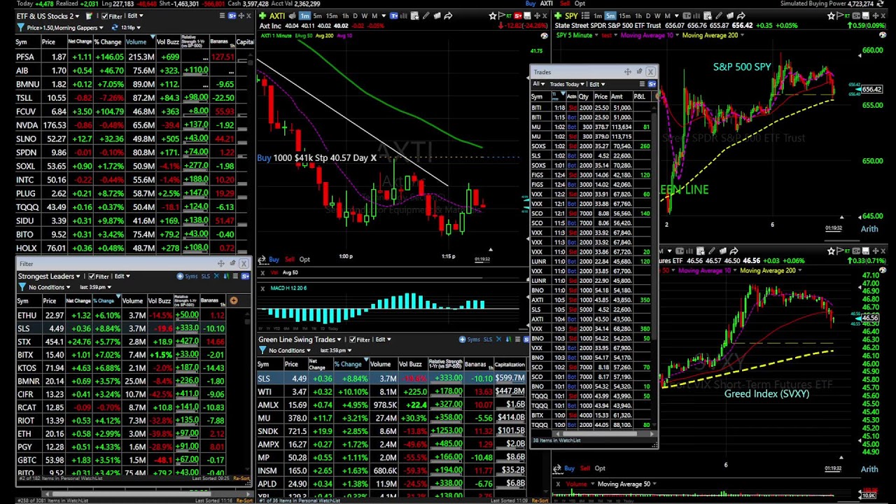Click blue Syms plus icon in Strongest Leaders
Image resolution: width=896 pixels, height=504 pixels.
(180, 276)
